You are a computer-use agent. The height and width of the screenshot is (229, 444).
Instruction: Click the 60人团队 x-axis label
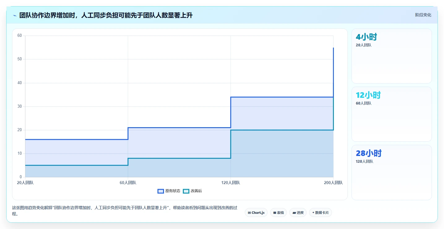point(128,183)
